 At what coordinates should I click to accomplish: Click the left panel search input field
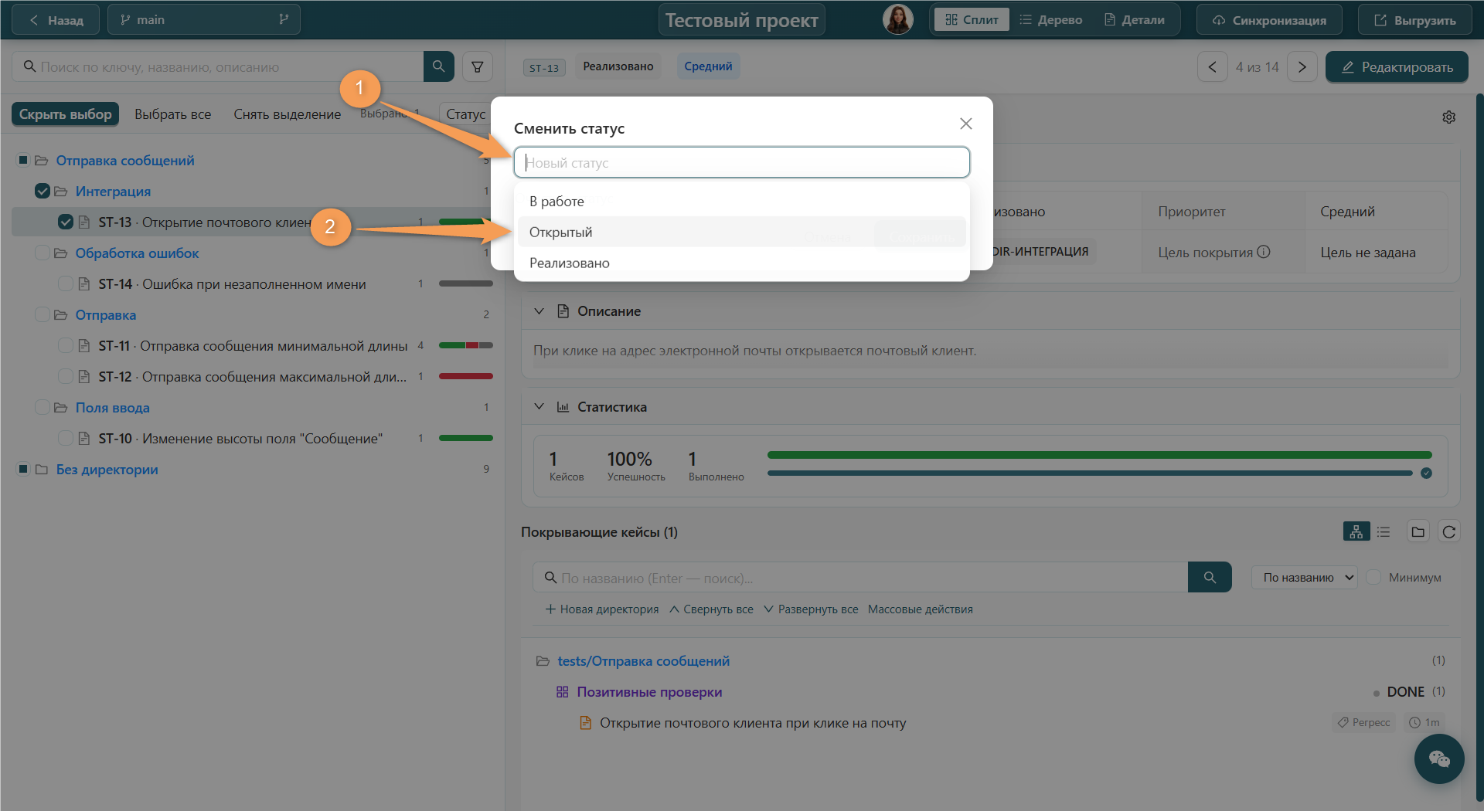(x=218, y=66)
